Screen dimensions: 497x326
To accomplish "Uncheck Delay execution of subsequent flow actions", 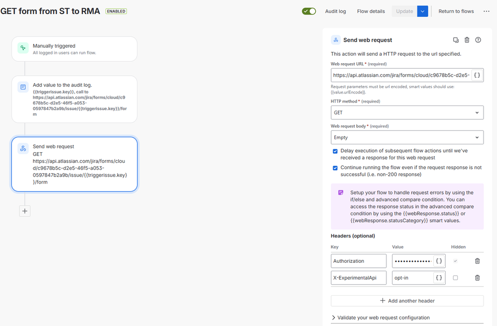I will pos(335,151).
